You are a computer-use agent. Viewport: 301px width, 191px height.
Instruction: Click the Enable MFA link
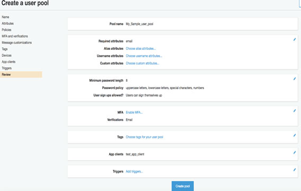point(134,112)
